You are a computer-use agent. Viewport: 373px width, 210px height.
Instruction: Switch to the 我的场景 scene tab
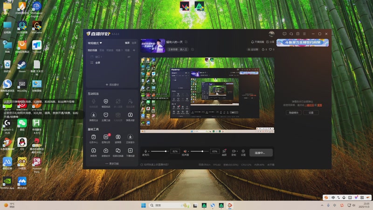coord(92,50)
